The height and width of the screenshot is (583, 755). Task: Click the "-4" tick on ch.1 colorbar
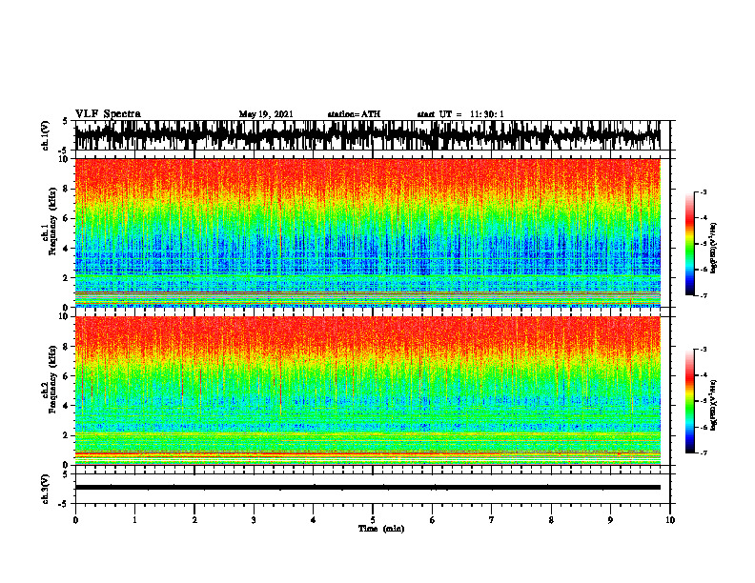[703, 218]
